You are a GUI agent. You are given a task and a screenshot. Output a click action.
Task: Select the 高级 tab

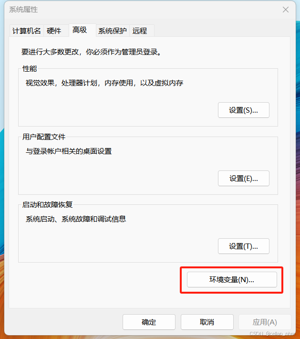pyautogui.click(x=83, y=30)
